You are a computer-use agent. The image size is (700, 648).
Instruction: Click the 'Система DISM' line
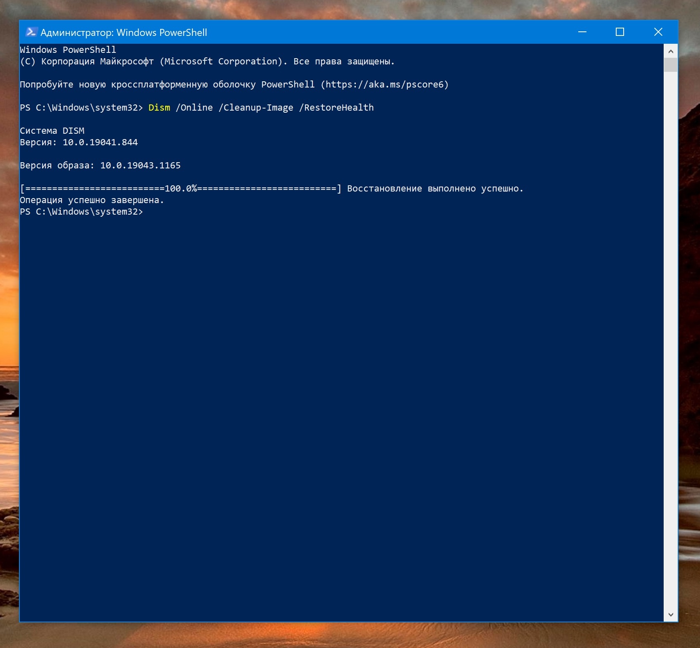pos(52,131)
